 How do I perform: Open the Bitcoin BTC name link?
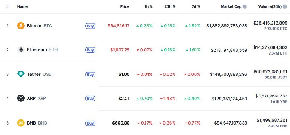coord(40,26)
